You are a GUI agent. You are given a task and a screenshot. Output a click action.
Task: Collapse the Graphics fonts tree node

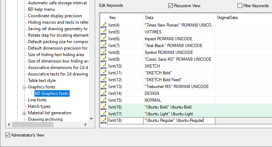[24, 87]
